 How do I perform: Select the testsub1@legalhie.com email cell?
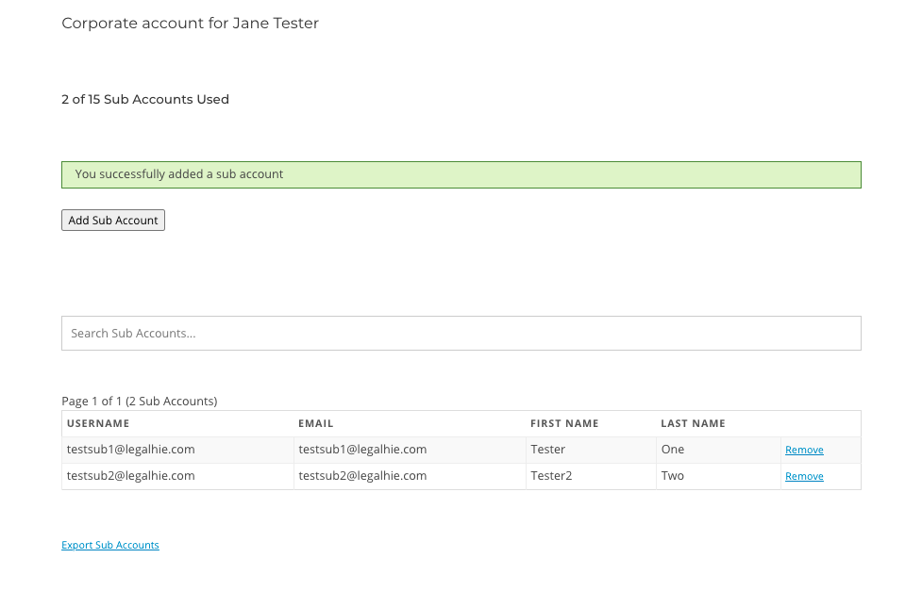tap(410, 450)
